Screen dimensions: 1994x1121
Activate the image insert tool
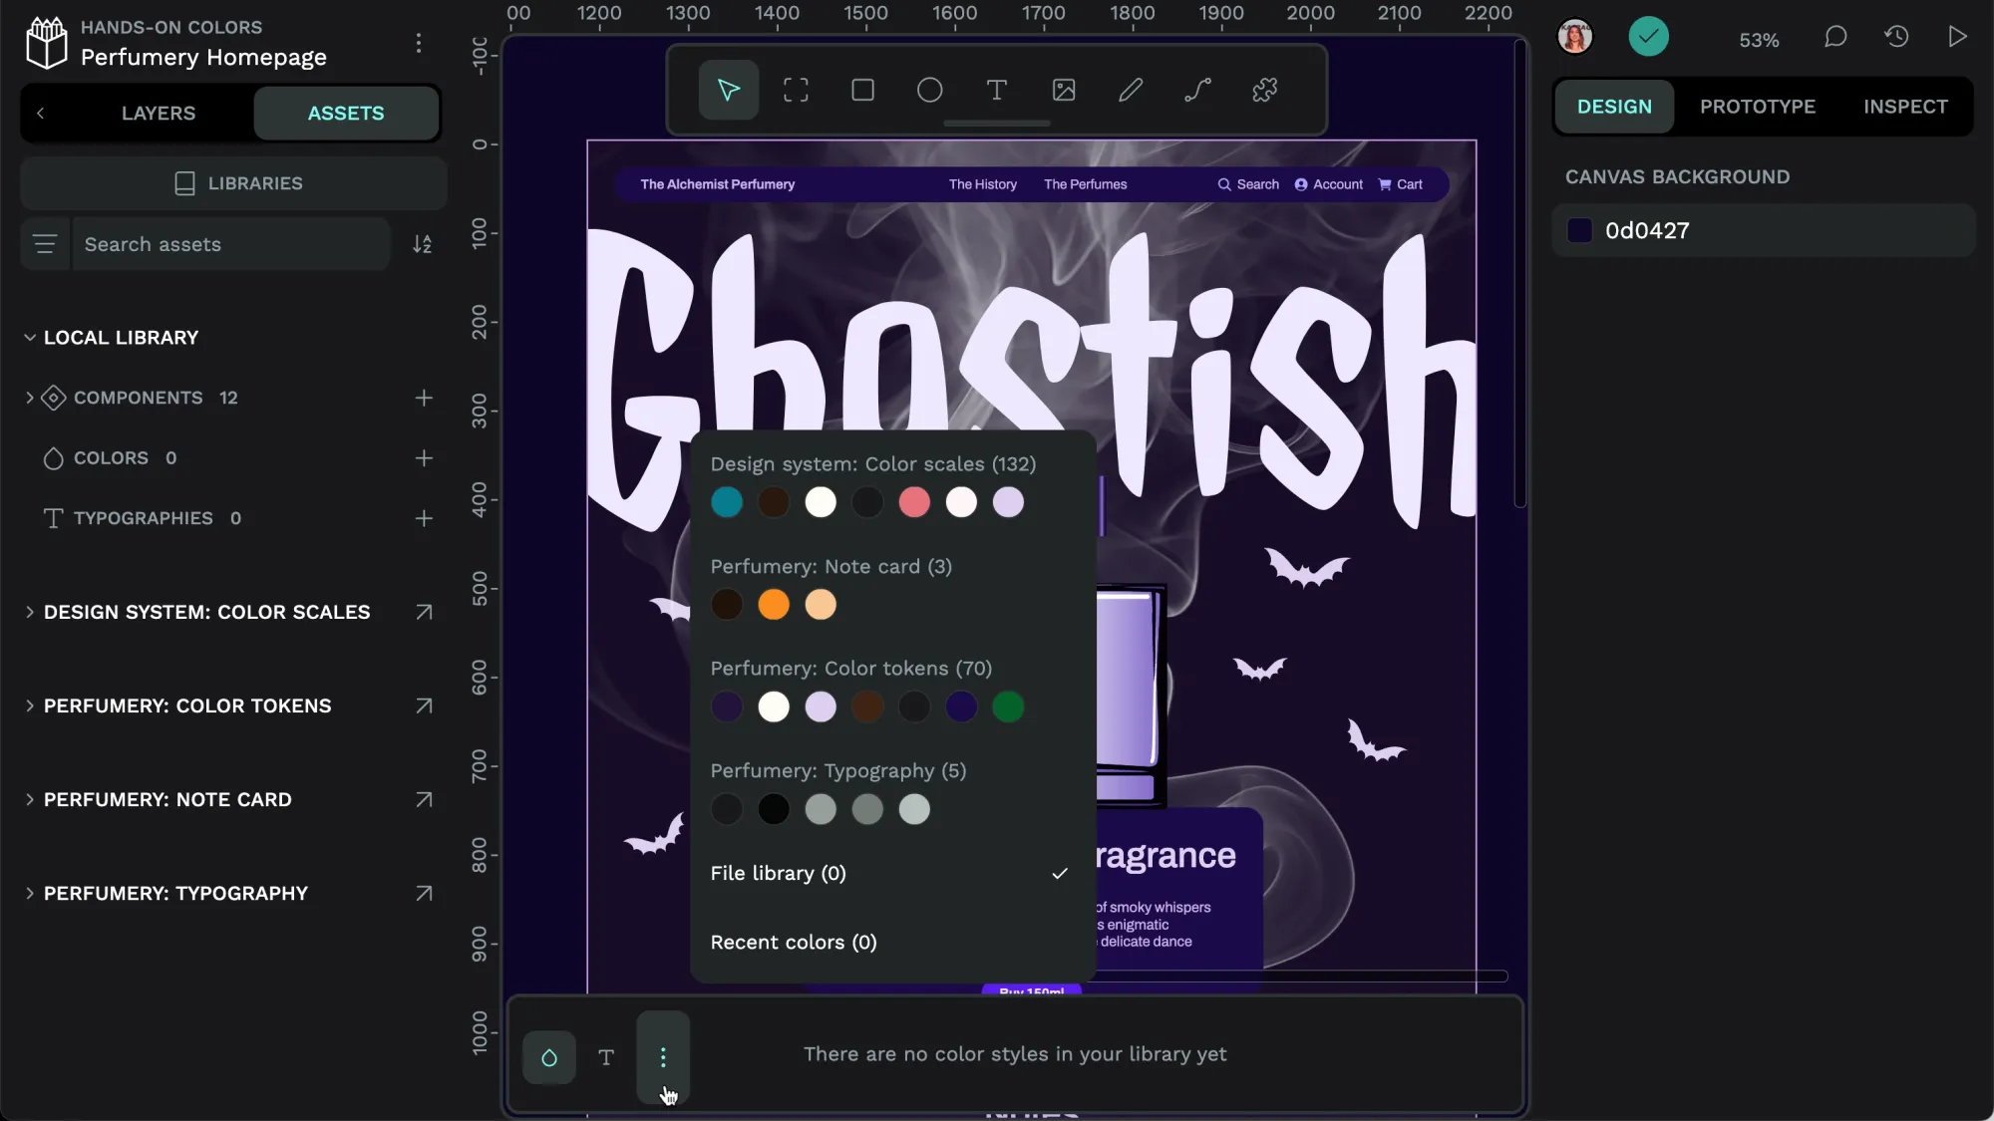coord(1063,91)
